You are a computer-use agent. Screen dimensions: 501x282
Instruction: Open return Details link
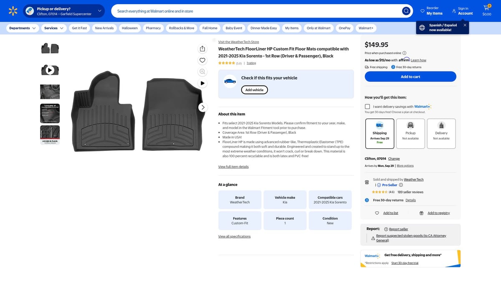tap(410, 200)
